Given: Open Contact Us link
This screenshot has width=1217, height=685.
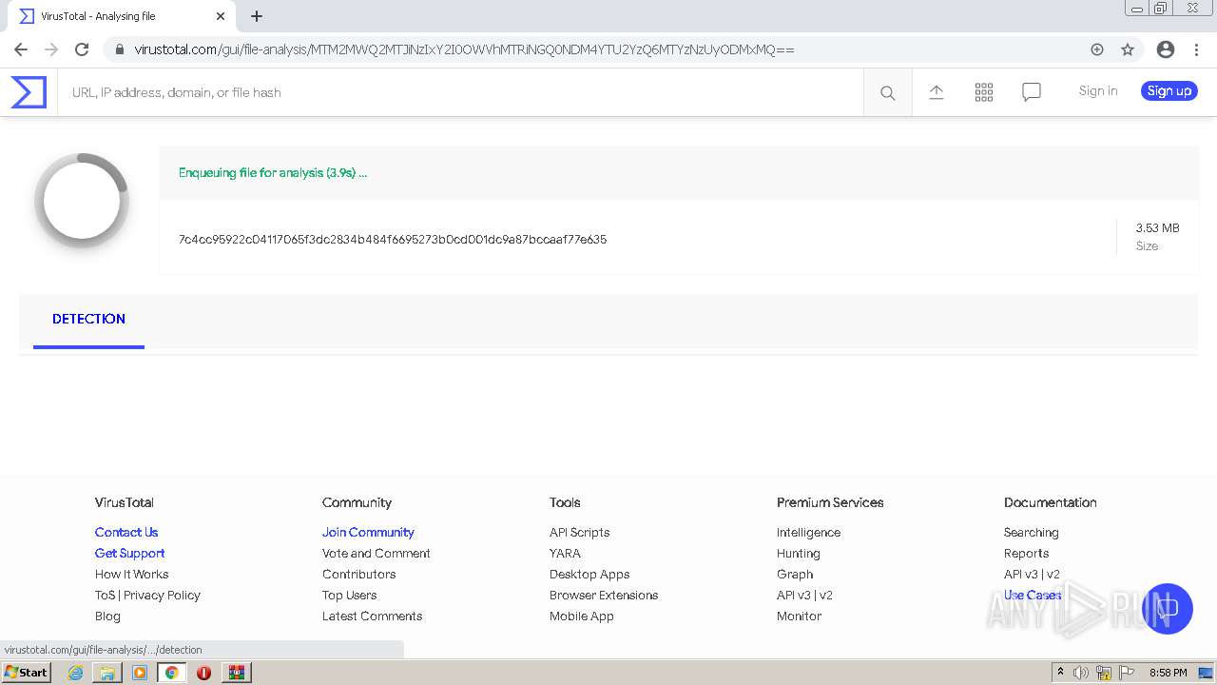Looking at the screenshot, I should point(126,532).
